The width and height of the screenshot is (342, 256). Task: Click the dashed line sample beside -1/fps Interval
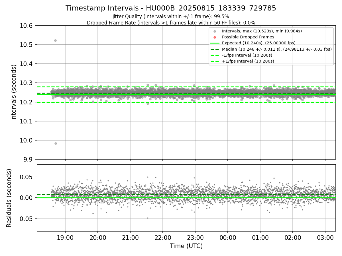[x=215, y=55]
